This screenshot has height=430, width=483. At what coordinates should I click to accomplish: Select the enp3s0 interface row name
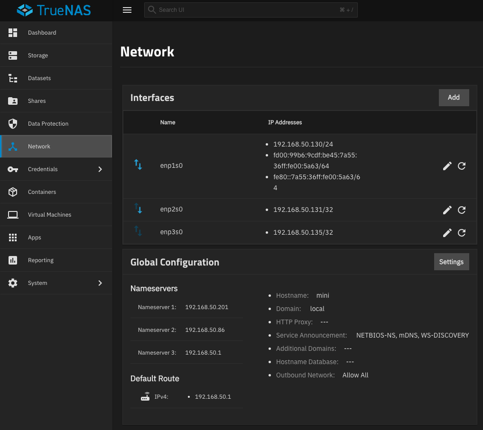coord(171,232)
